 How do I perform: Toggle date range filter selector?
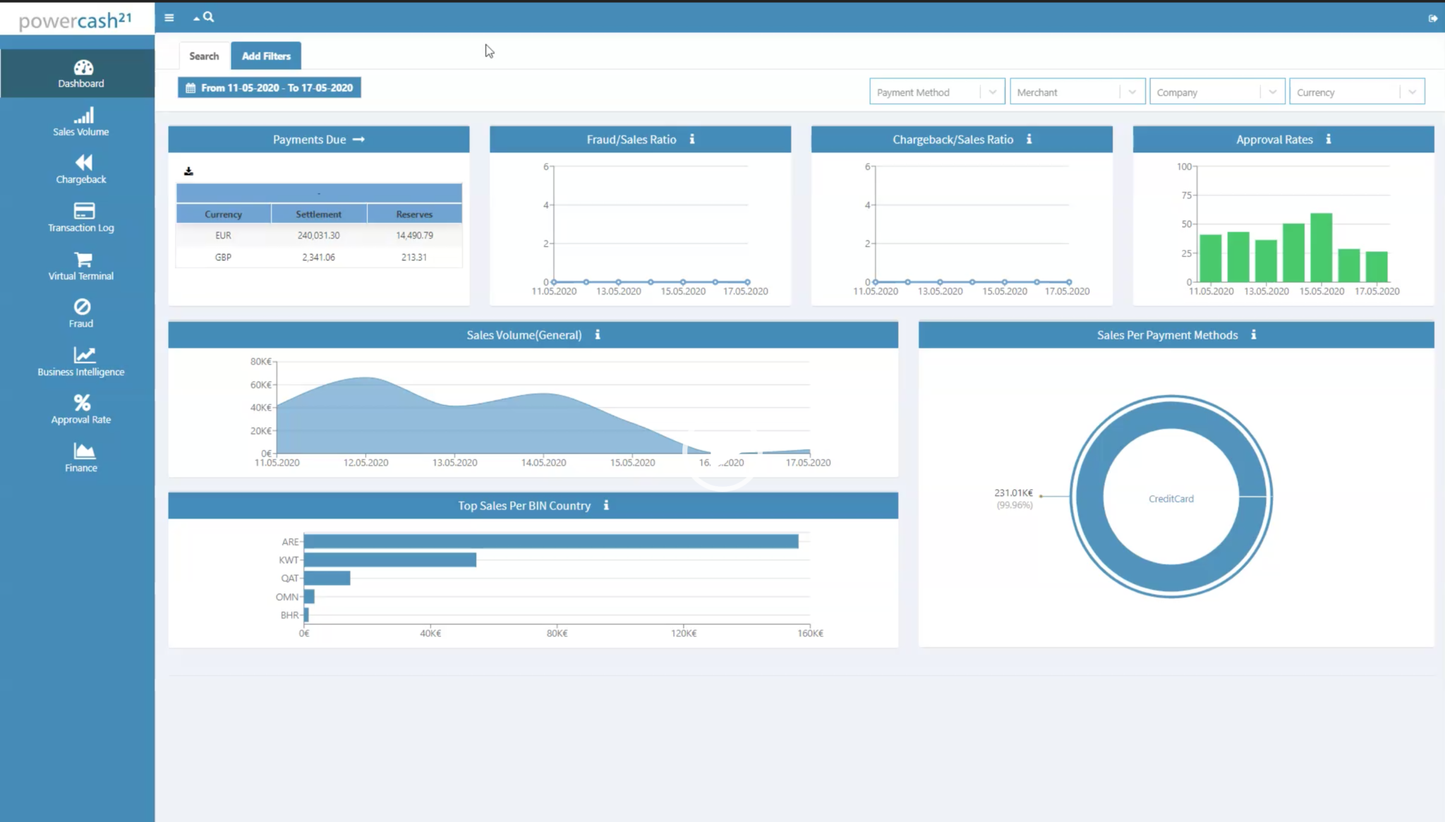(x=270, y=87)
